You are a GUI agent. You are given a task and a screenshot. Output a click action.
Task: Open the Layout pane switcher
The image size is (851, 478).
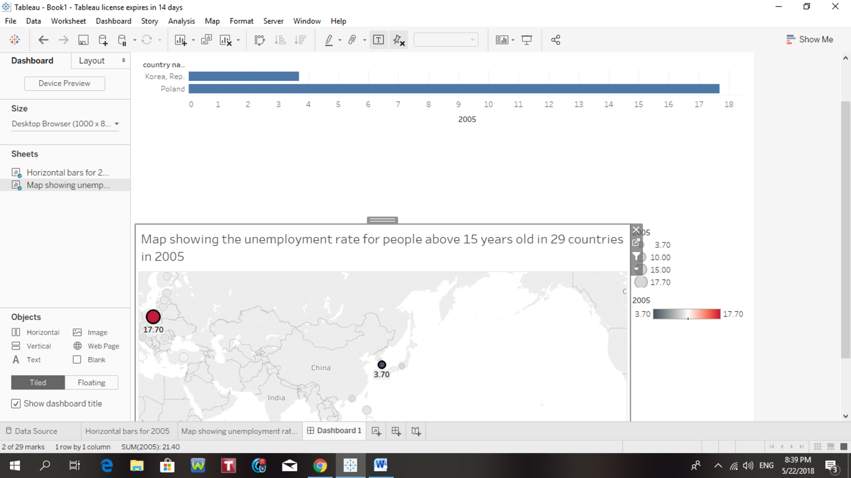[x=101, y=61]
